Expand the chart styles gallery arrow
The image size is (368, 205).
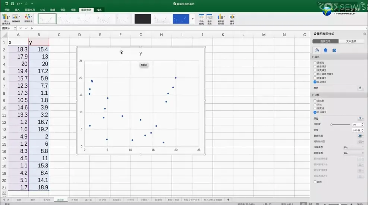[193, 19]
